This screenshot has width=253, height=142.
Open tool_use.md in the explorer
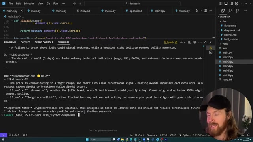231,39
